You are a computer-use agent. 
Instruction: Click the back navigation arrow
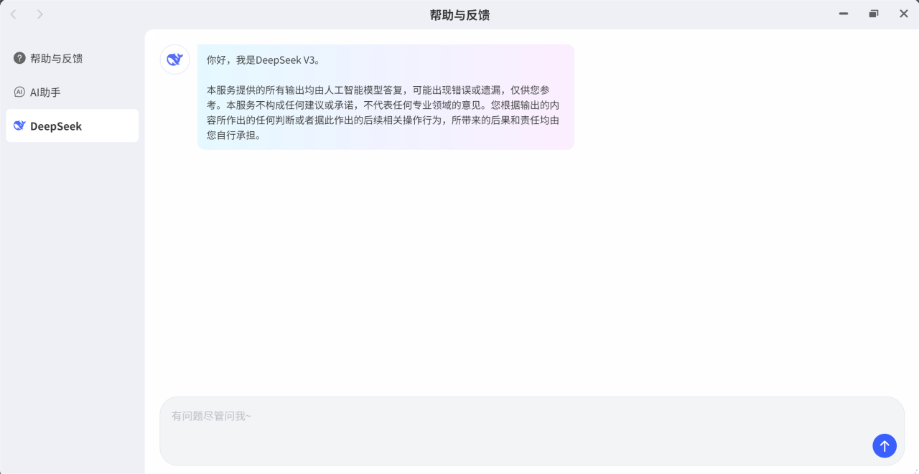[x=13, y=14]
